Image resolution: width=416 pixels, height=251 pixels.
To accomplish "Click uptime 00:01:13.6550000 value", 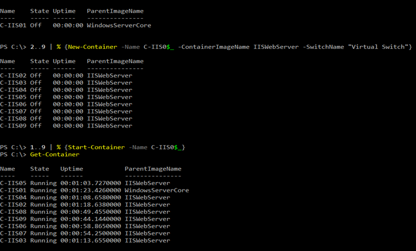I will coord(90,240).
